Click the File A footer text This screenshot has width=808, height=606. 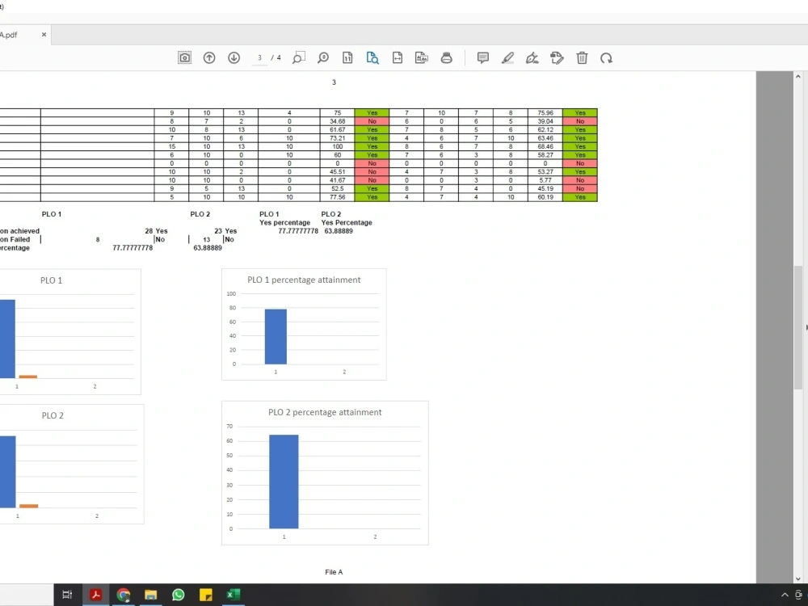point(334,572)
